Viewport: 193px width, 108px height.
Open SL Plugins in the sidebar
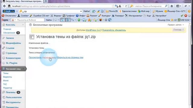(11, 63)
